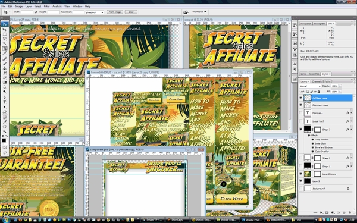This screenshot has width=357, height=223.
Task: Swap width and height values icon
Action: (x=36, y=12)
